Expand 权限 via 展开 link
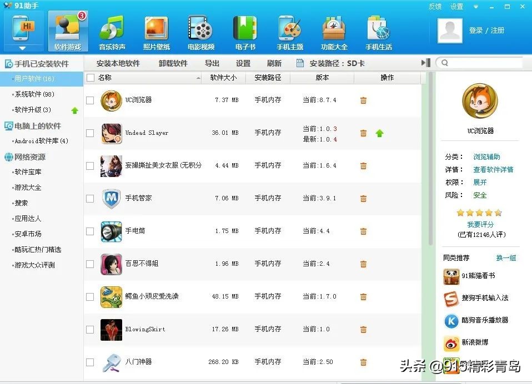The width and height of the screenshot is (532, 384). pos(480,183)
